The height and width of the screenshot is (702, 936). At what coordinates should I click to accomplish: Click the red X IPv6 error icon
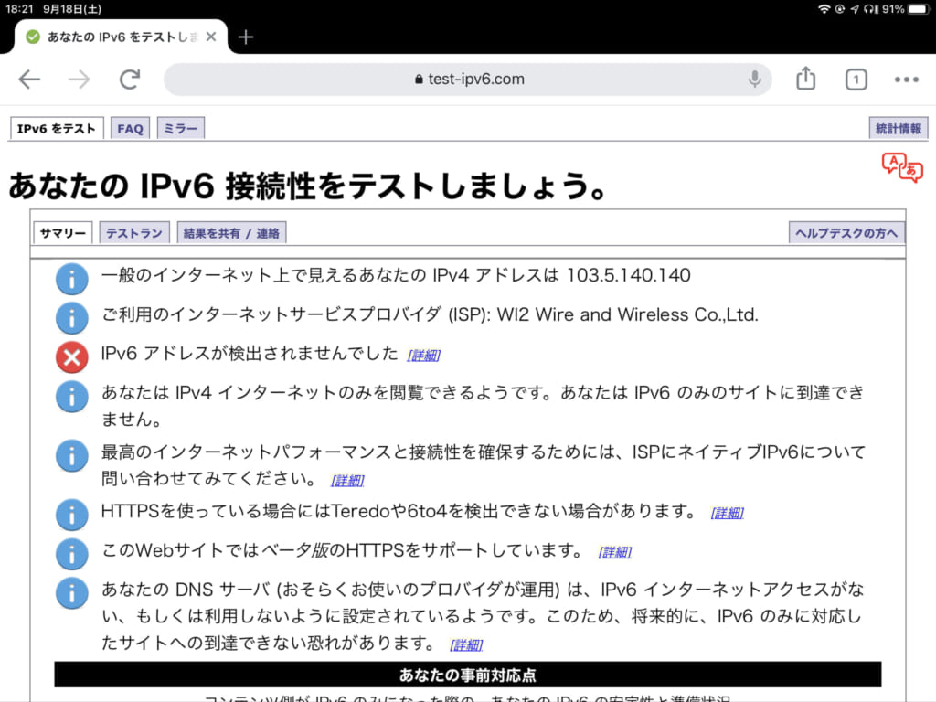tap(72, 357)
